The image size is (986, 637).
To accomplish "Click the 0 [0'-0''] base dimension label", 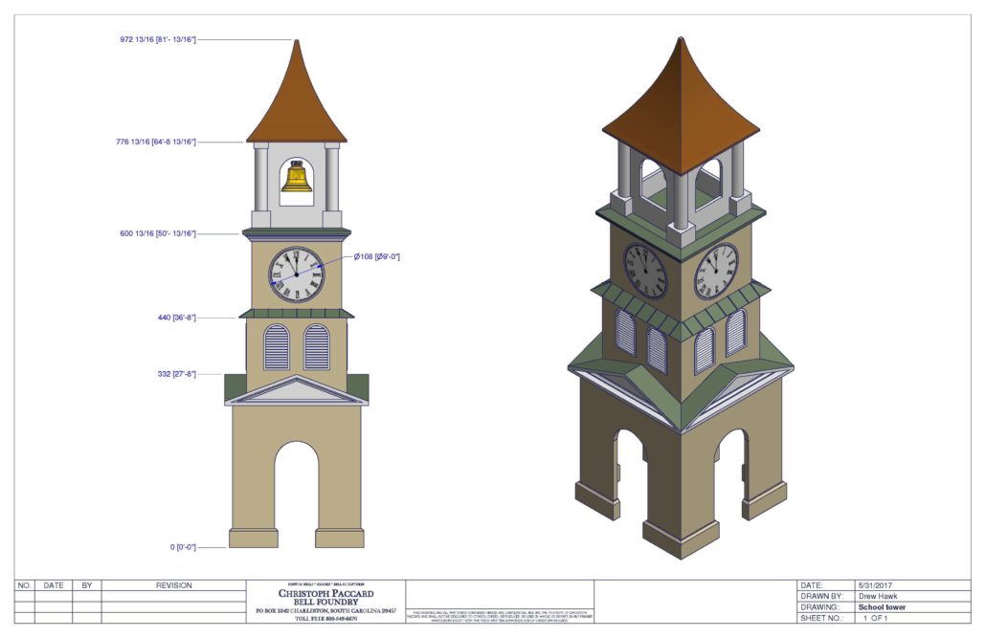I will pyautogui.click(x=181, y=548).
